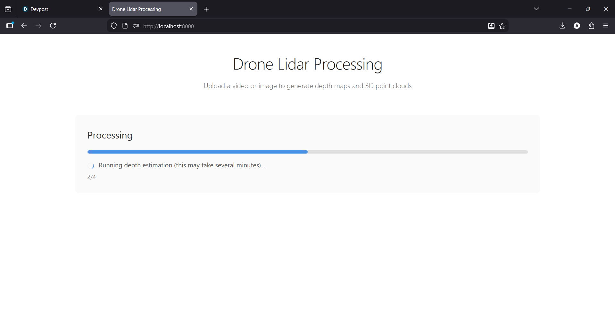615x327 pixels.
Task: Click the 2/4 step counter
Action: (x=92, y=177)
